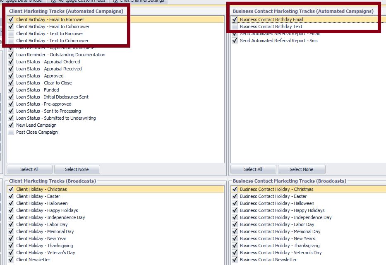This screenshot has width=386, height=265.
Task: Toggle Loan Status - Submitted to Underwriting
Action: click(x=11, y=118)
